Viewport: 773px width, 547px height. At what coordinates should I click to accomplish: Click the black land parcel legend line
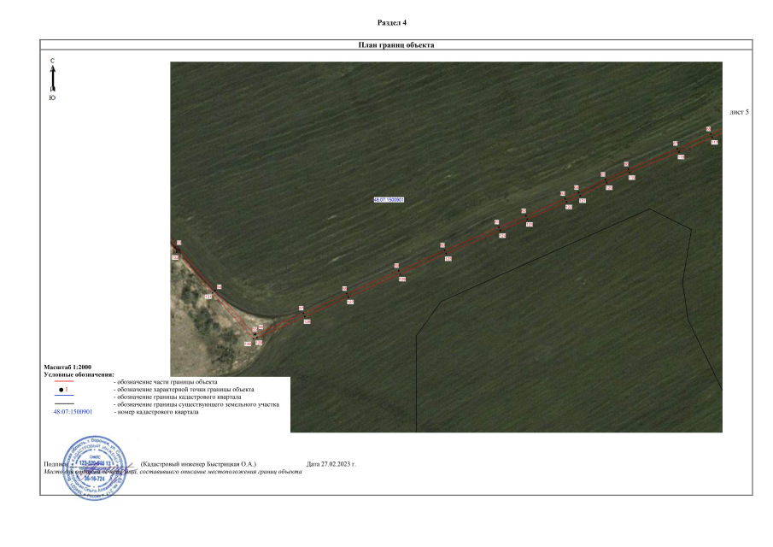coord(64,405)
